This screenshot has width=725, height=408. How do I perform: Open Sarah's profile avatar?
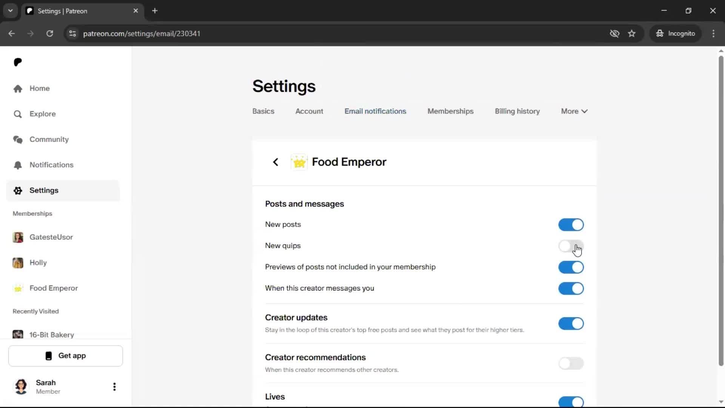pos(21,386)
